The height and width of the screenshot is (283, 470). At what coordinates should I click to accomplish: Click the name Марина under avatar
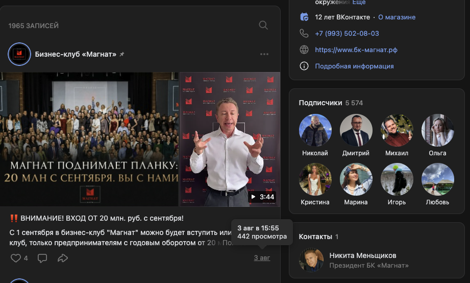356,202
